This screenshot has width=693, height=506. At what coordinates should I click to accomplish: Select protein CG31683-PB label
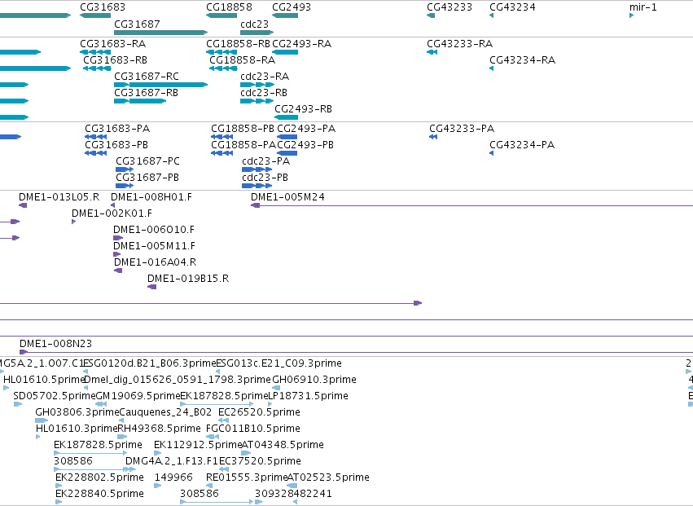(x=116, y=145)
